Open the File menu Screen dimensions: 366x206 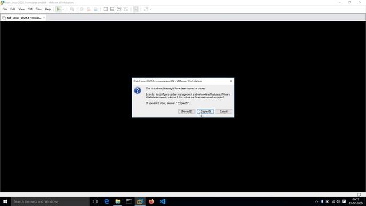point(5,9)
